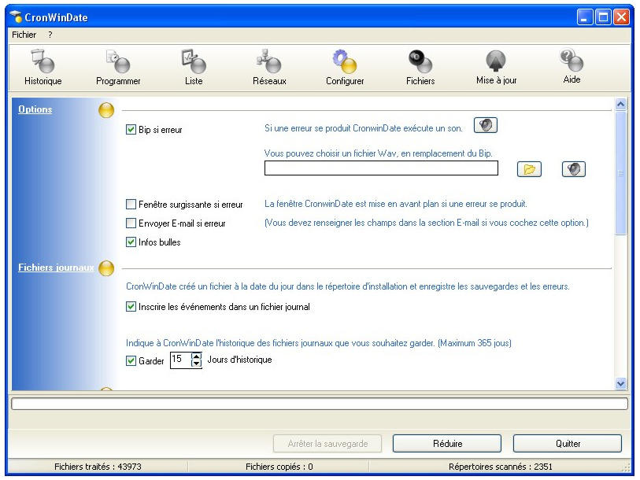Click the Wav file path field

click(381, 168)
